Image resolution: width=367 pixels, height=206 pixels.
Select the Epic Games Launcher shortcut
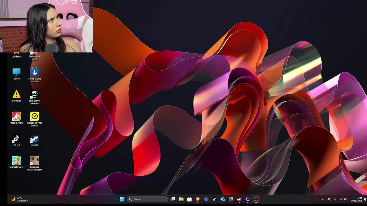pyautogui.click(x=34, y=97)
